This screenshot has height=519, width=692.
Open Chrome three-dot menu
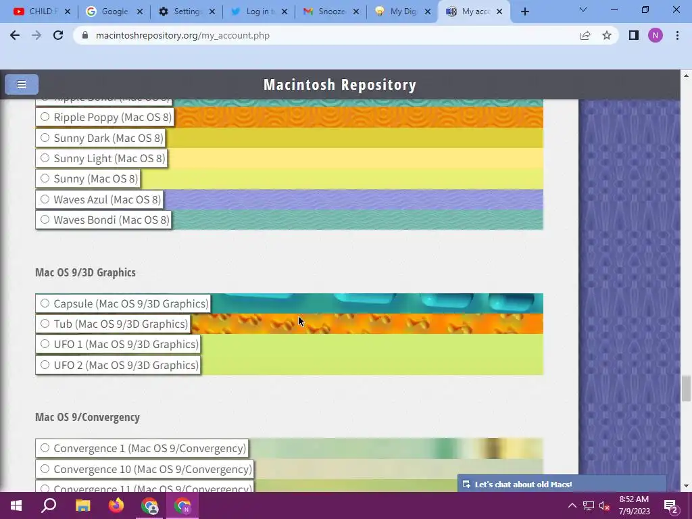point(677,35)
